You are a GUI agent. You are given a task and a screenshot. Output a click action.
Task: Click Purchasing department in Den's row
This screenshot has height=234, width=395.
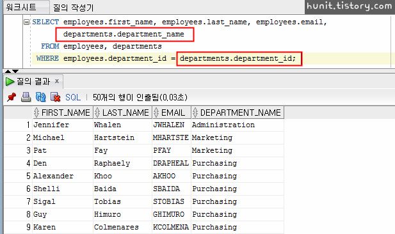pyautogui.click(x=238, y=163)
